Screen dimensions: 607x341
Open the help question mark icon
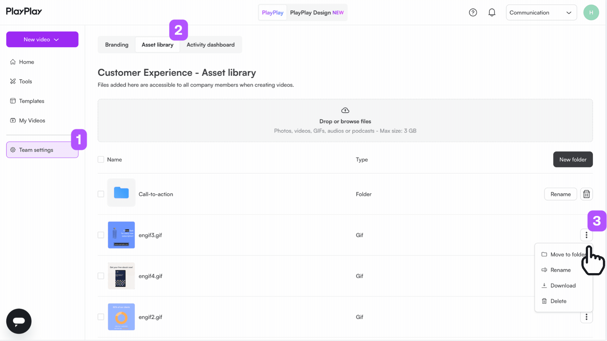(473, 13)
